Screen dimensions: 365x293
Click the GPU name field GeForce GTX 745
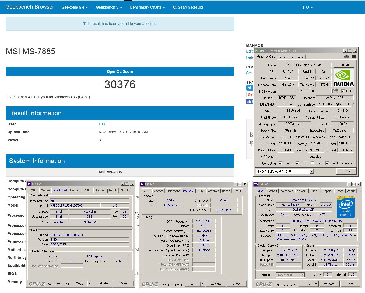pyautogui.click(x=304, y=65)
